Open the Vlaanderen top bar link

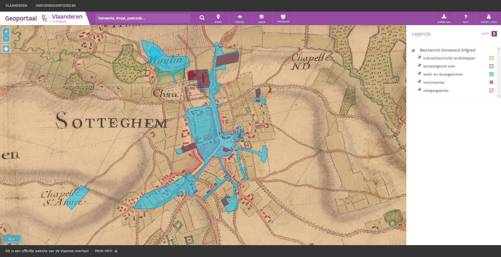tap(16, 6)
